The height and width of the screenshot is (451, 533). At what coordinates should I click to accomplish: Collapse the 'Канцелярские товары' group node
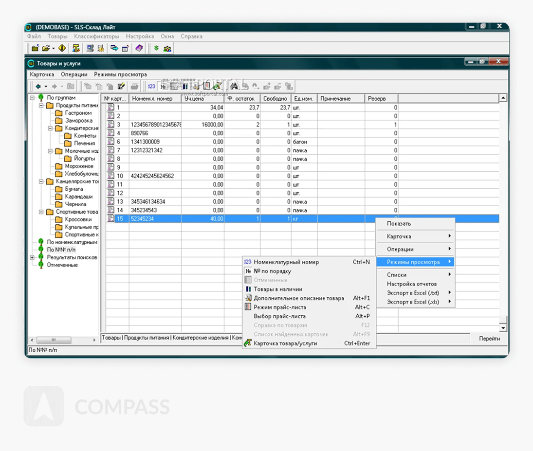pyautogui.click(x=41, y=181)
